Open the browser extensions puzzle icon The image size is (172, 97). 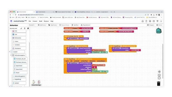click(x=151, y=15)
